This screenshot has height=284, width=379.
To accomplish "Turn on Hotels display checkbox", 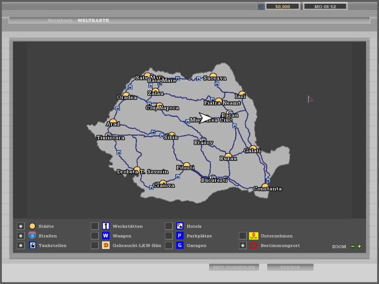I will [x=169, y=226].
